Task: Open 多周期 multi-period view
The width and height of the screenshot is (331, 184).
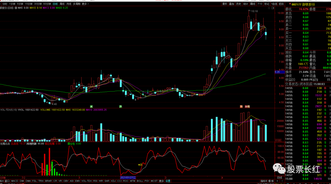Action: pos(77,4)
